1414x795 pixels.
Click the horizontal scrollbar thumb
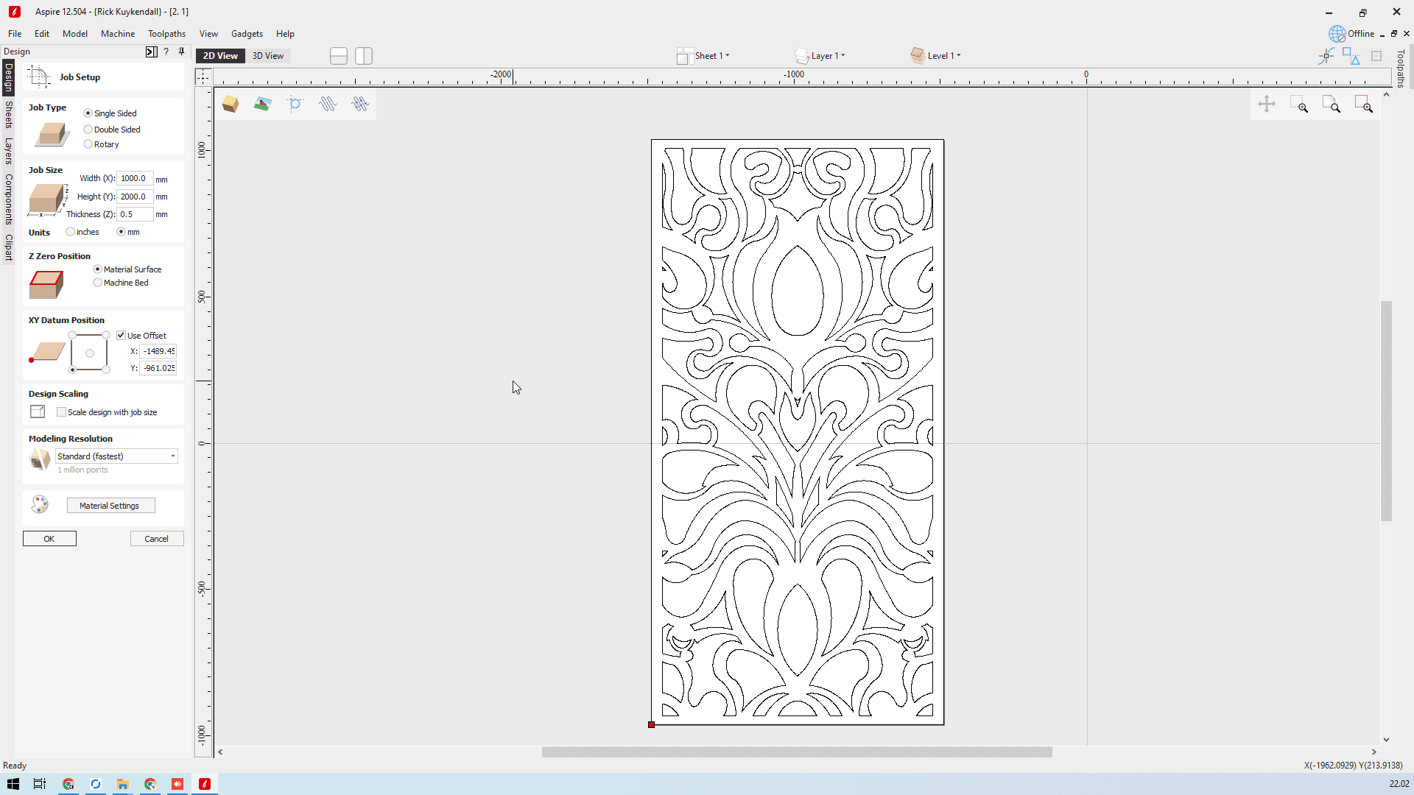click(x=796, y=752)
